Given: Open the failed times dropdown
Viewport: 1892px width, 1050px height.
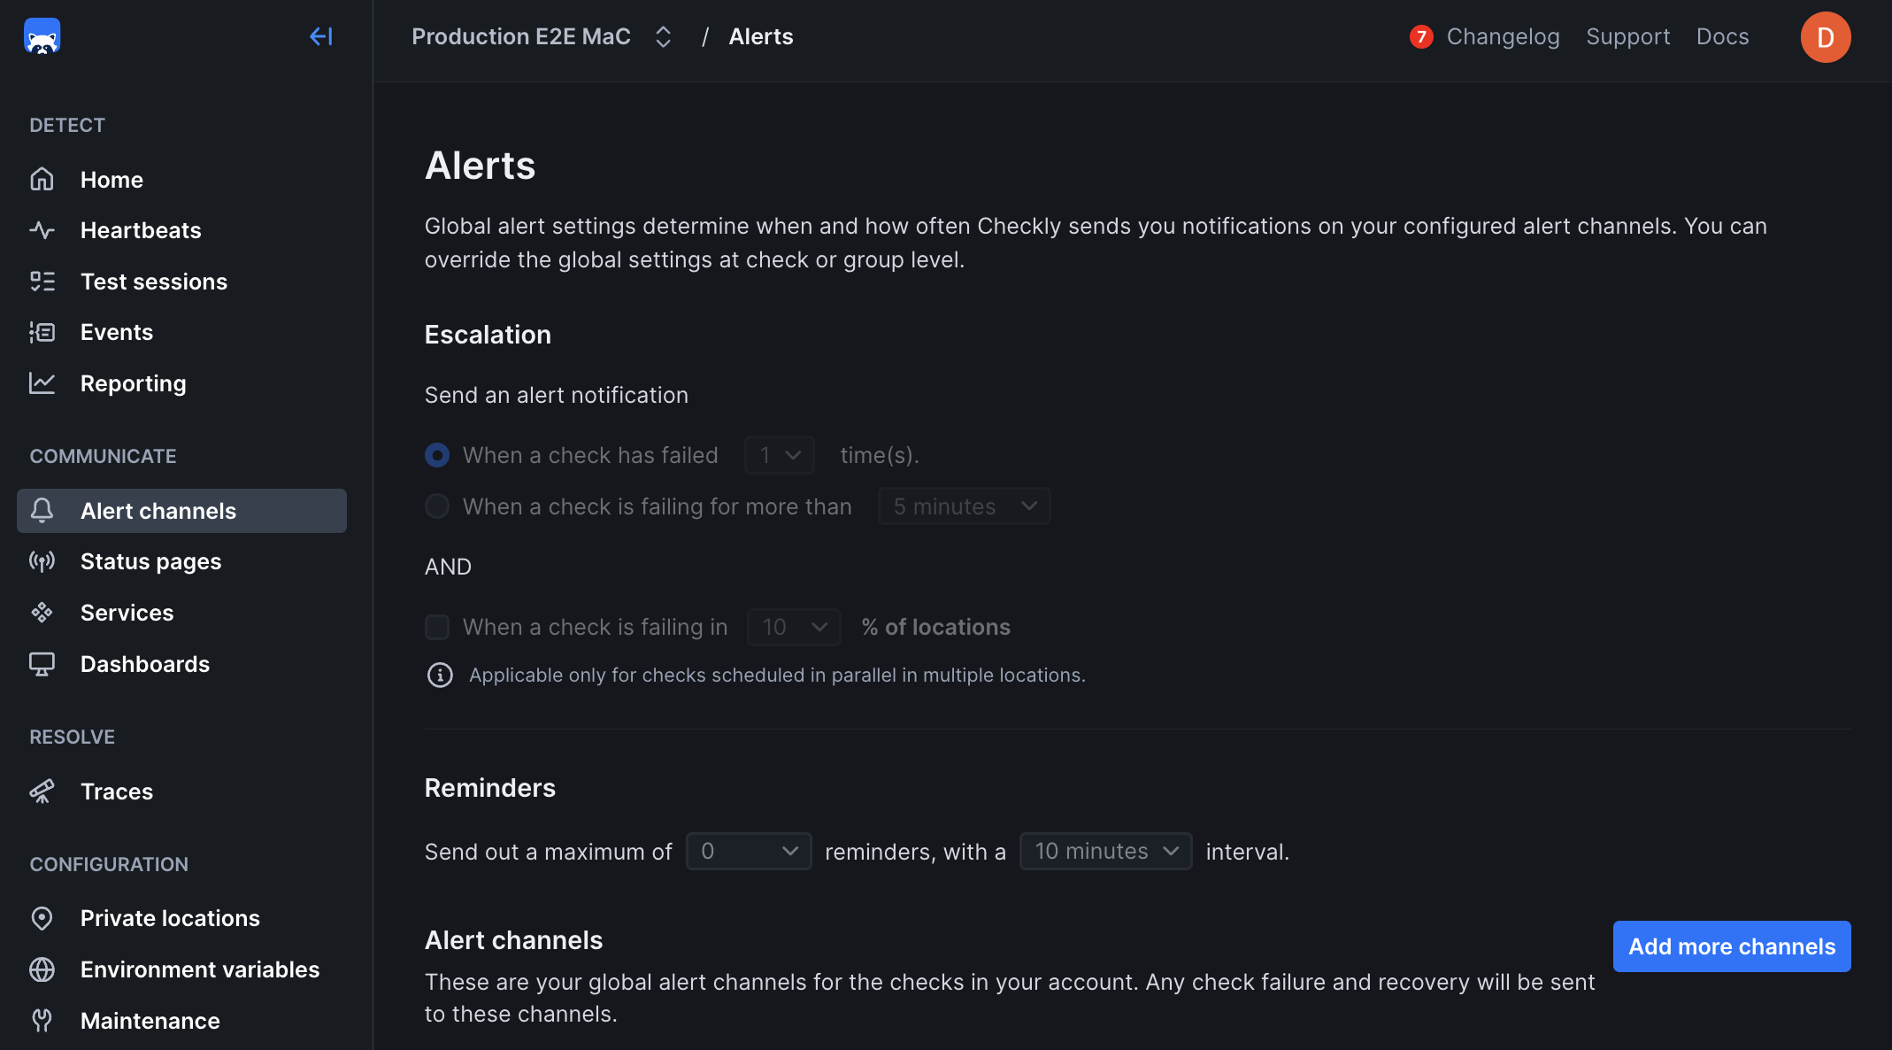Looking at the screenshot, I should pos(779,454).
